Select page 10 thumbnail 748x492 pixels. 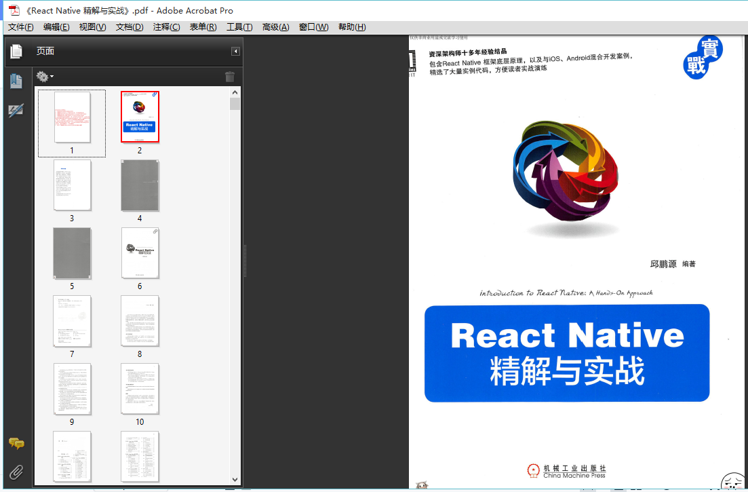[140, 389]
